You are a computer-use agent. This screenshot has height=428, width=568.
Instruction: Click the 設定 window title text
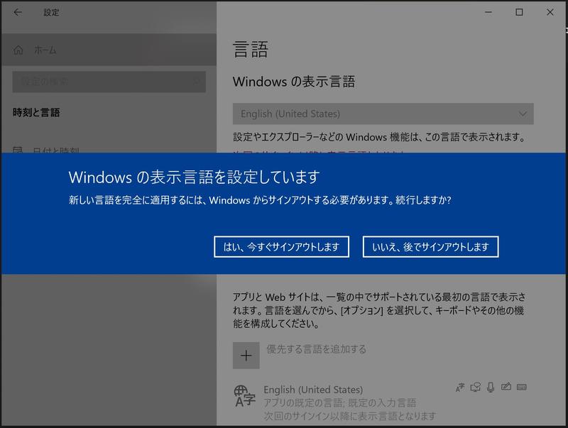click(x=51, y=12)
